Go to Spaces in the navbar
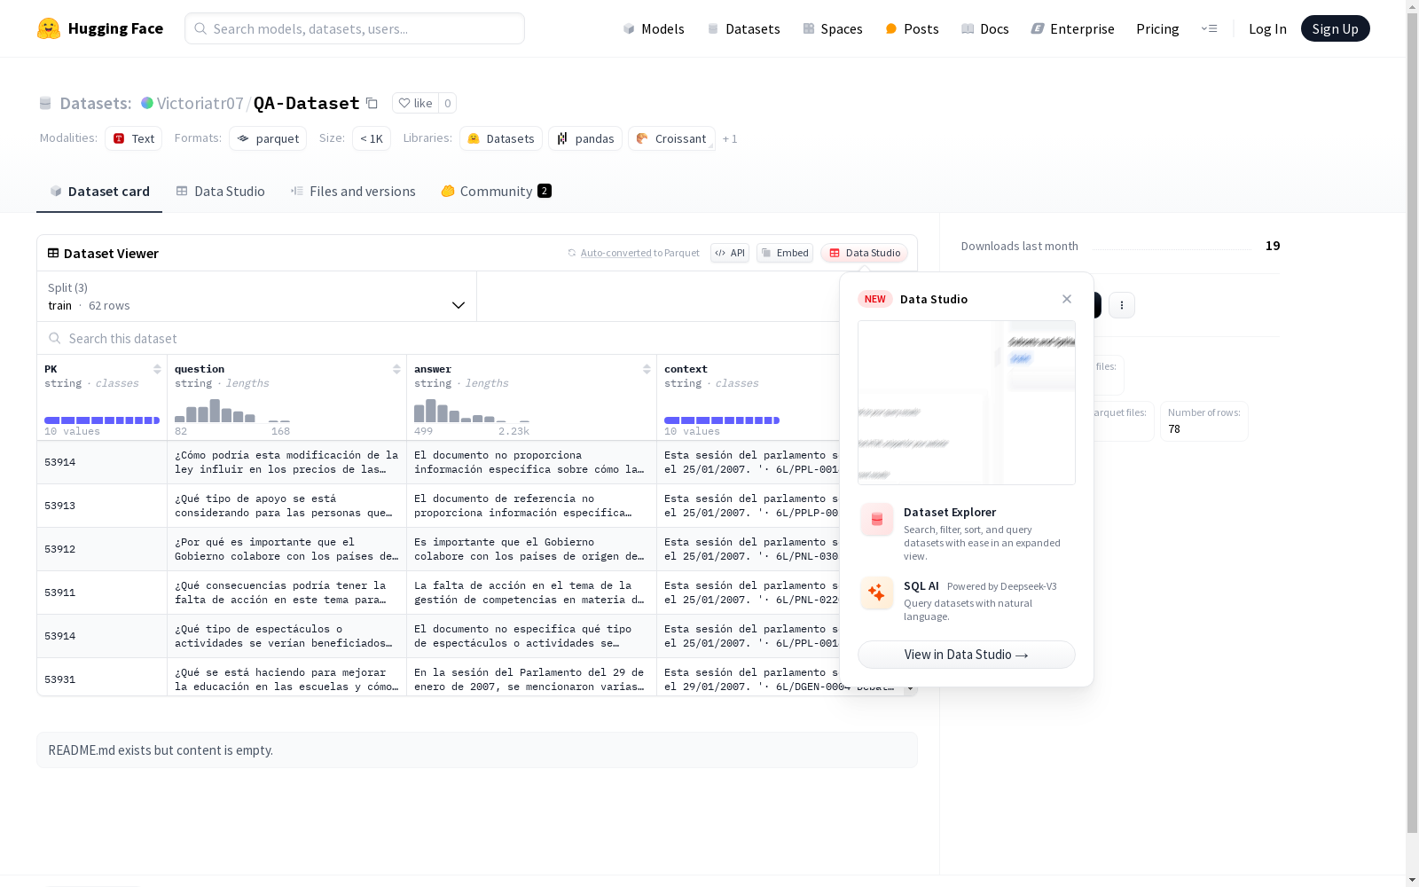Viewport: 1419px width, 887px height. point(833,29)
